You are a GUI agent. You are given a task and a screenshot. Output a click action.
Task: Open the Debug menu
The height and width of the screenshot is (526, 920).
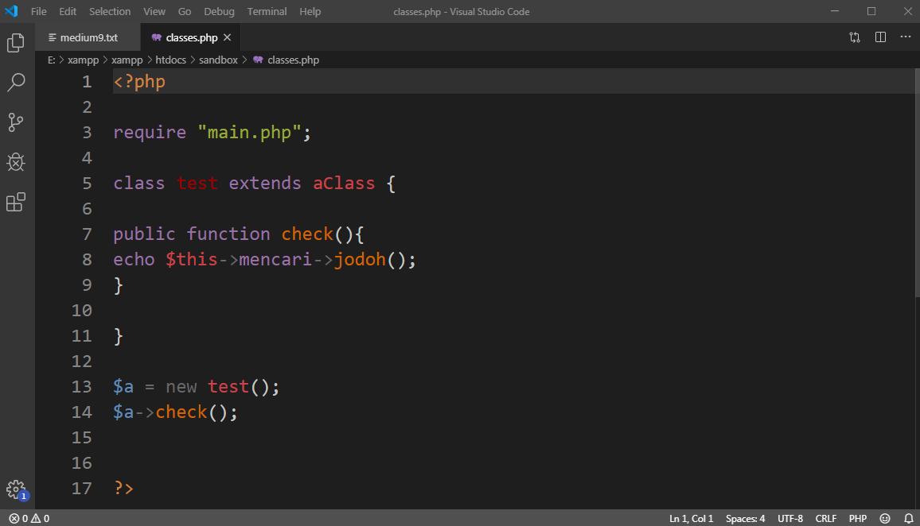[219, 11]
